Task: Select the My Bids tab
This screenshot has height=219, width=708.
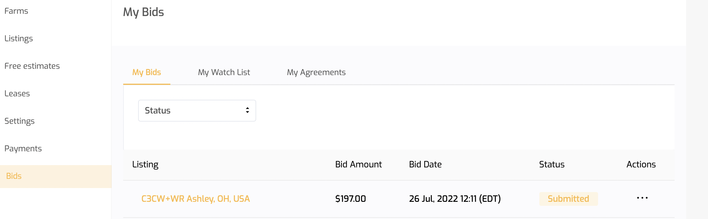Action: (146, 72)
